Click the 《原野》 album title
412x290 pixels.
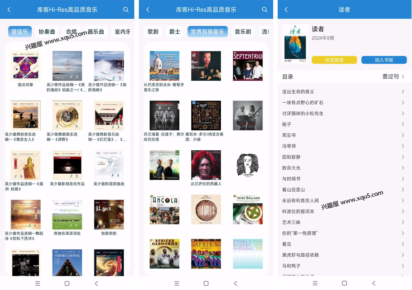coord(62,137)
